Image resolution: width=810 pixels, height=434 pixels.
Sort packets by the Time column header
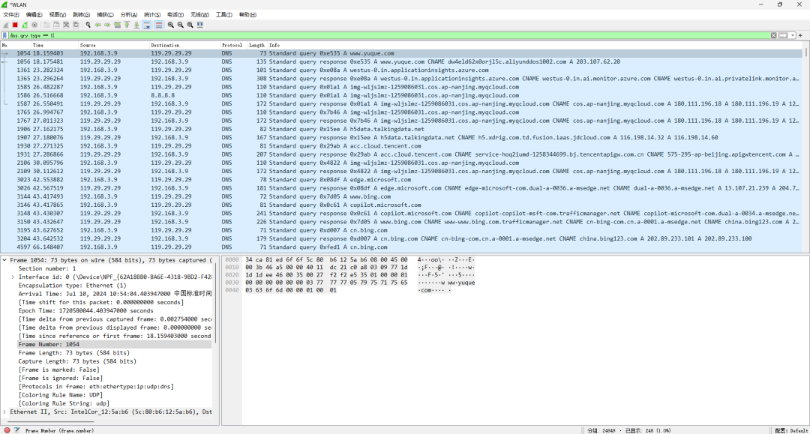pyautogui.click(x=54, y=46)
